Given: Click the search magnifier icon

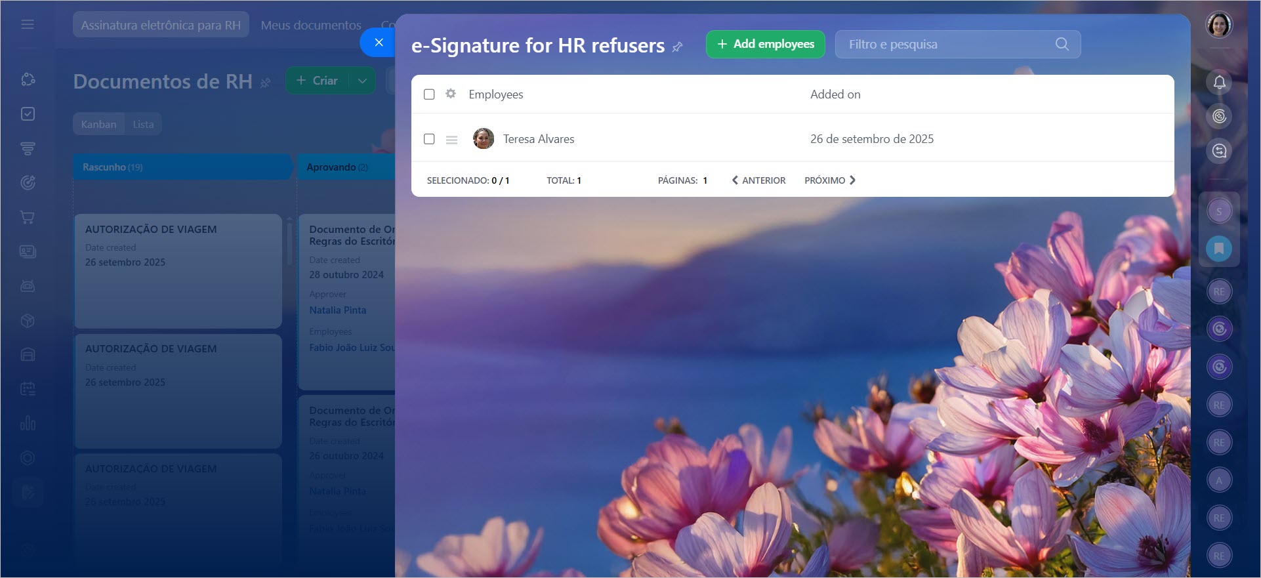Looking at the screenshot, I should [x=1062, y=44].
